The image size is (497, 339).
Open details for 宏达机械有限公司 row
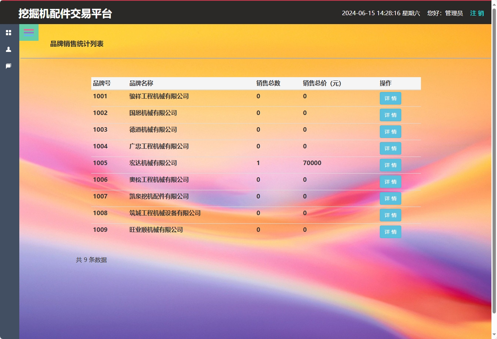(390, 165)
